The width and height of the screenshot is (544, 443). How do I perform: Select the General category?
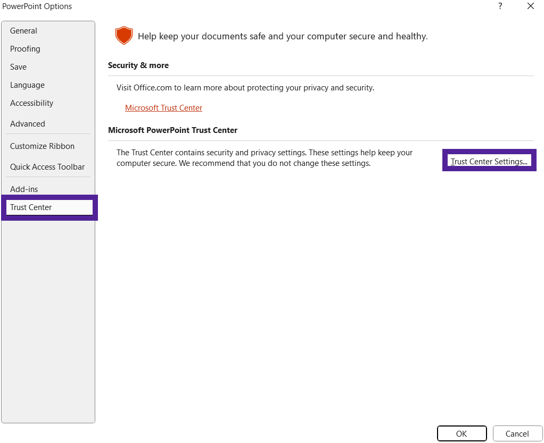pos(24,31)
